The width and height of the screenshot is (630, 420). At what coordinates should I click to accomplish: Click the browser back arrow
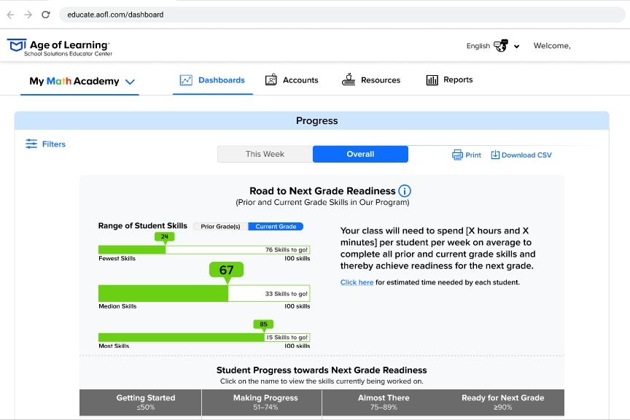coord(10,15)
